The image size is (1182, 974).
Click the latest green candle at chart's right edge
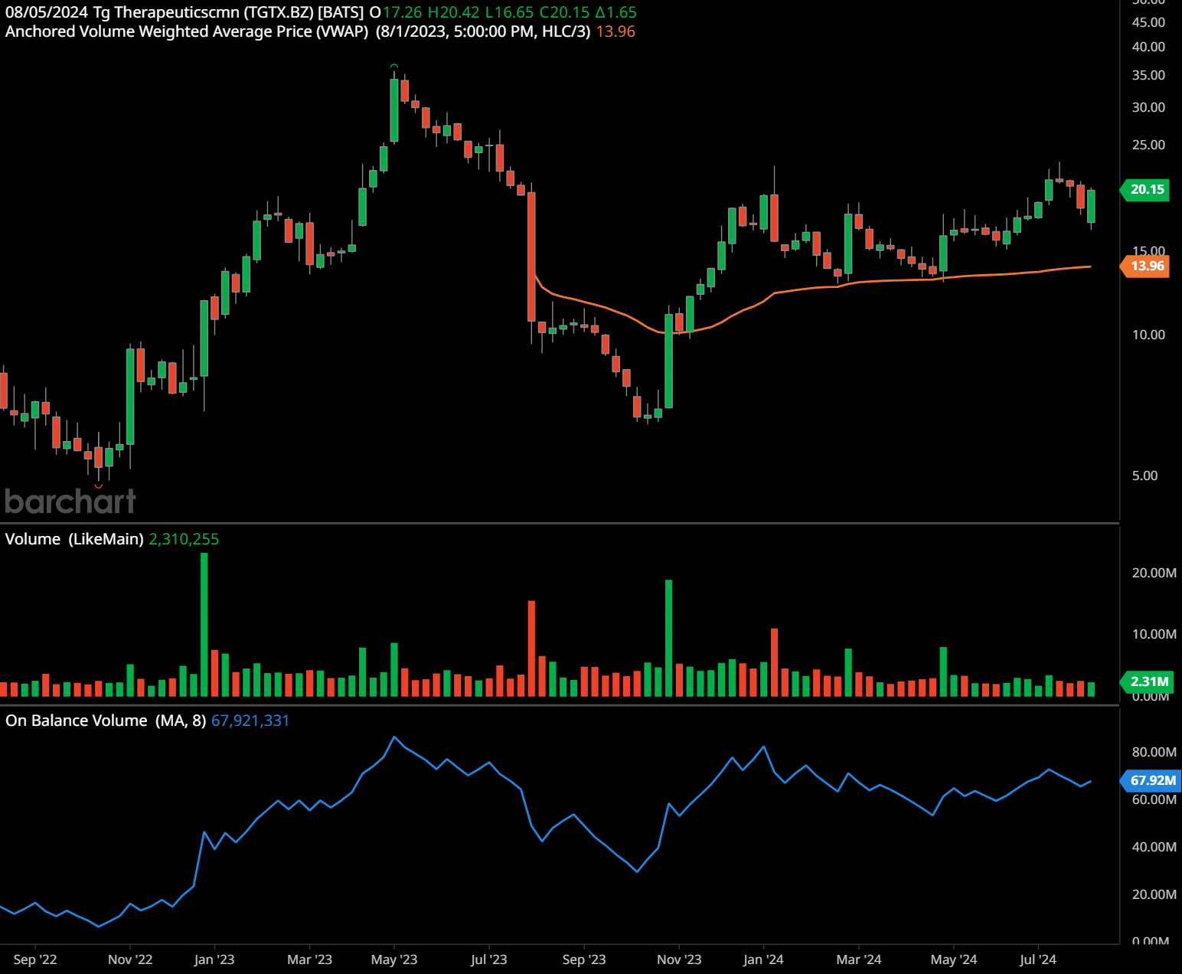[x=1091, y=206]
